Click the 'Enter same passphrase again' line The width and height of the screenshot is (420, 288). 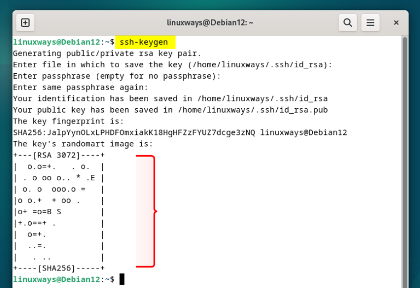coord(80,87)
